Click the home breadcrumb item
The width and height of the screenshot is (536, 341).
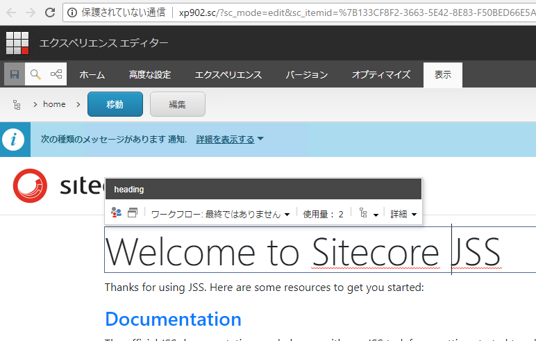pos(54,104)
